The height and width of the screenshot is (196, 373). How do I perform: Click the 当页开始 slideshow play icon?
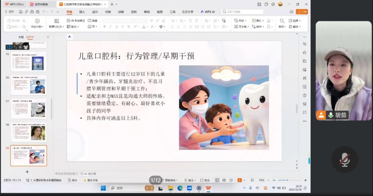coord(37,21)
